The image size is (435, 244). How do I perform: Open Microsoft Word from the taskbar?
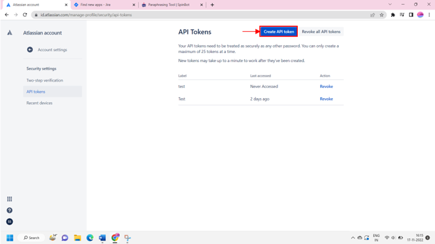click(x=103, y=238)
